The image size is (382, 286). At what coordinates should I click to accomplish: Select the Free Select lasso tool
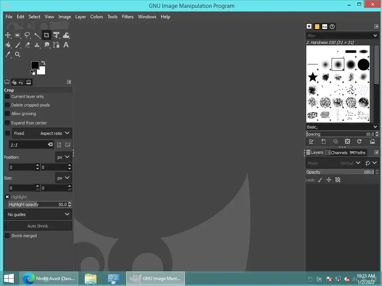[x=27, y=35]
